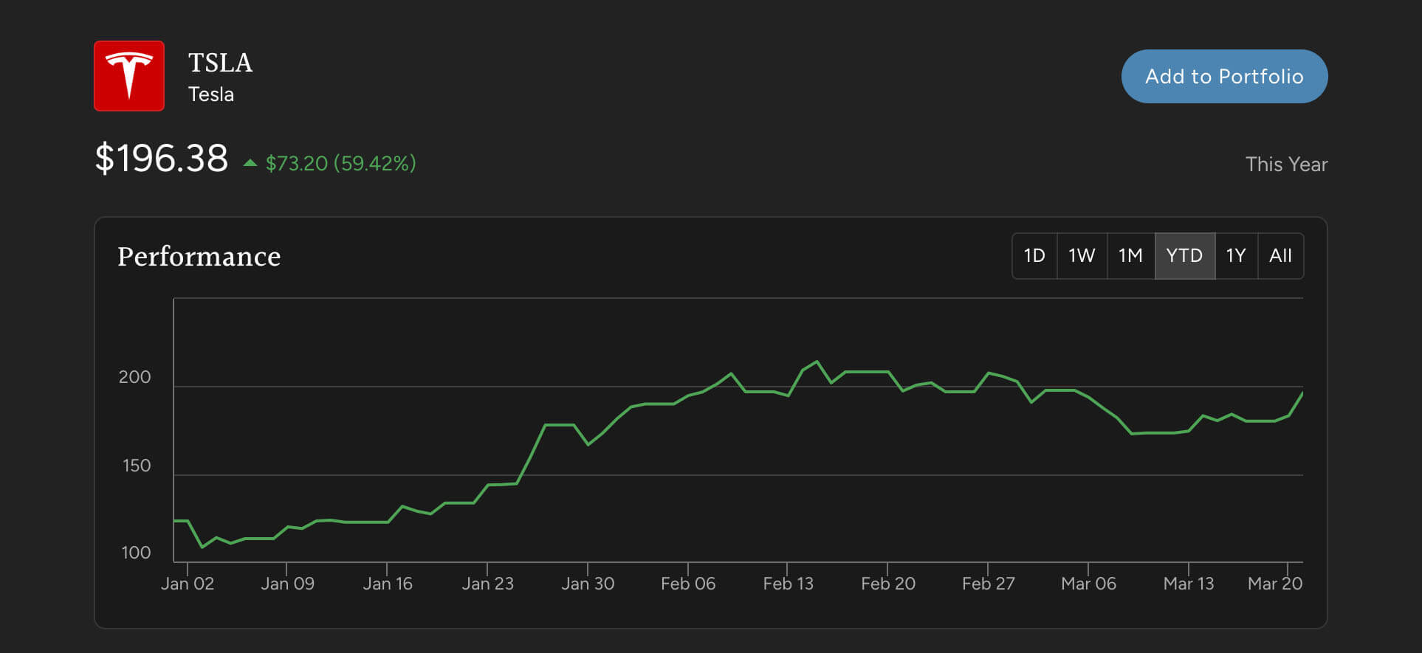Image resolution: width=1422 pixels, height=653 pixels.
Task: Click the 100 y-axis label
Action: [136, 553]
